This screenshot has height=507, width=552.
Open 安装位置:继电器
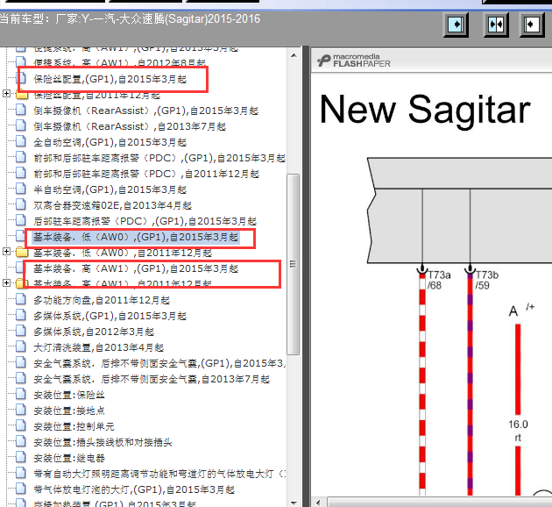(x=69, y=459)
